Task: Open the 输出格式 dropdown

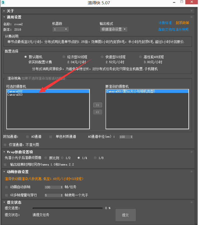Action: pos(114,29)
